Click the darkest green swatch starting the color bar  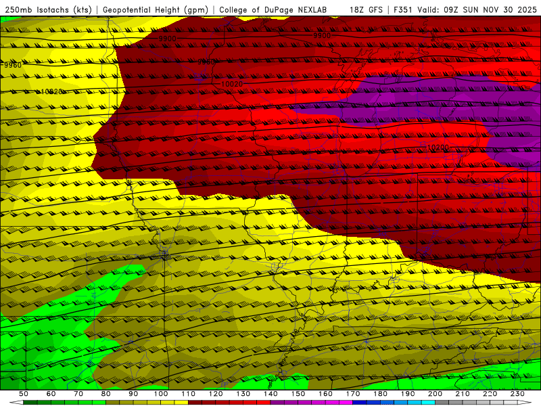pyautogui.click(x=30, y=402)
